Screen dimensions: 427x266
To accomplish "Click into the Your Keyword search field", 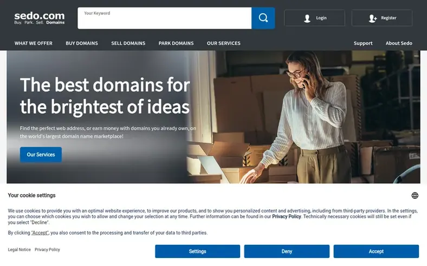I will 165,18.
